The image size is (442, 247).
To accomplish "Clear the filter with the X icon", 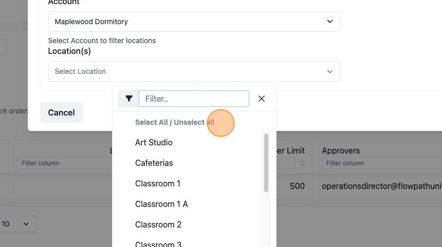I will [262, 99].
